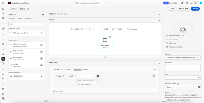Viewport: 204px width, 103px height.
Task: Open the Audiences icon in sidebar
Action: click(x=3, y=59)
